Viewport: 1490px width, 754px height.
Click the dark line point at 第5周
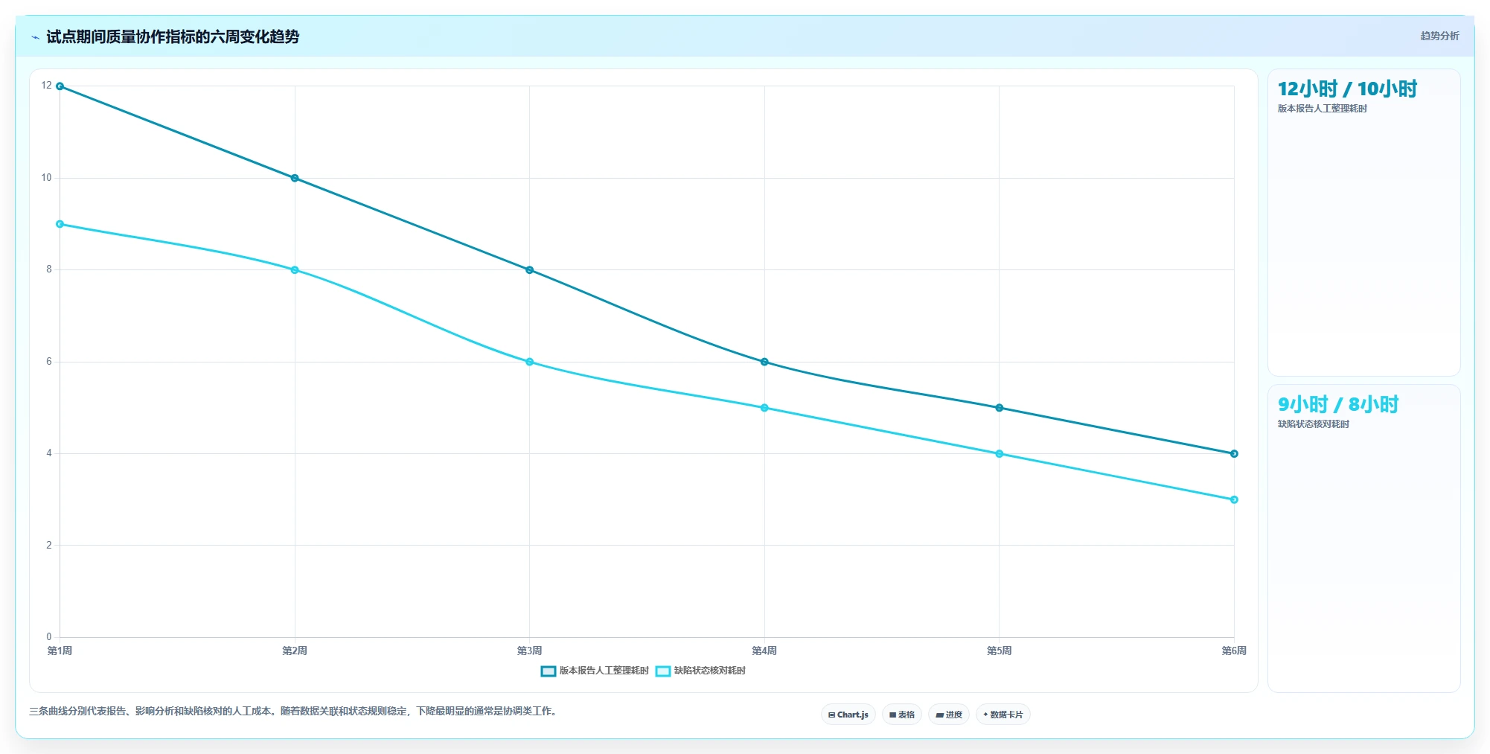point(1000,408)
